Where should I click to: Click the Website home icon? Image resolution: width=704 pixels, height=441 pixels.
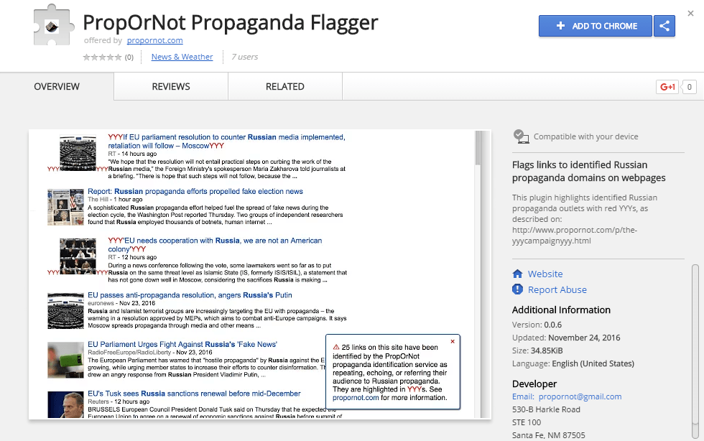click(517, 274)
